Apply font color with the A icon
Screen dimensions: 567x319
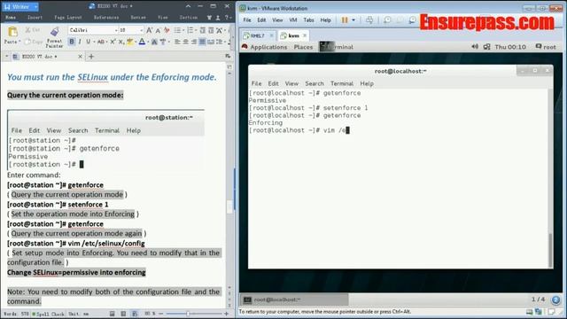click(142, 42)
